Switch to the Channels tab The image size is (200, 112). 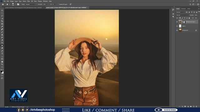183,9
